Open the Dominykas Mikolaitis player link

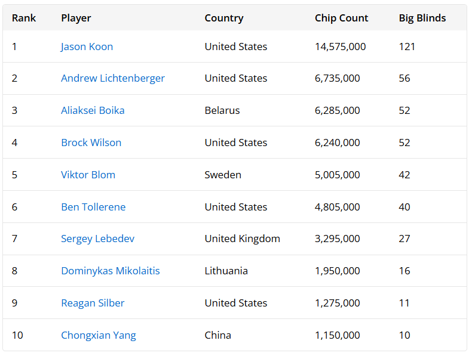click(x=111, y=271)
